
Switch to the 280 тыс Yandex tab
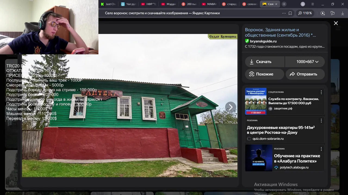click(189, 4)
